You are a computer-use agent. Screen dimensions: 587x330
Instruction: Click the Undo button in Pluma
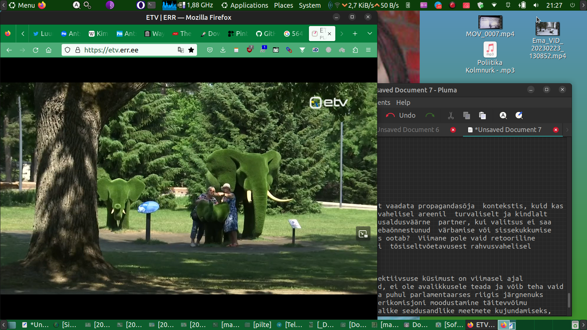click(401, 115)
